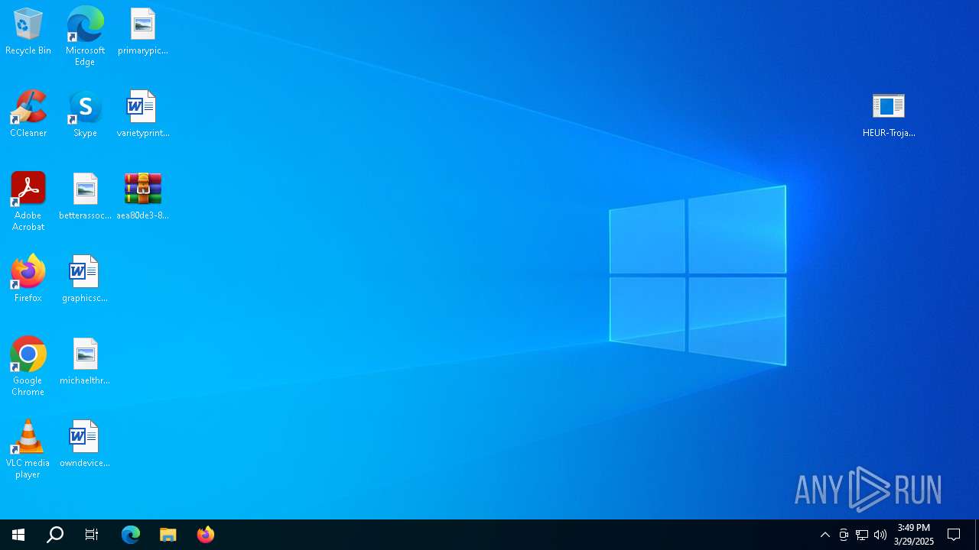Screen dimensions: 979x550
Task: Select the varietyprint Word document
Action: [143, 115]
